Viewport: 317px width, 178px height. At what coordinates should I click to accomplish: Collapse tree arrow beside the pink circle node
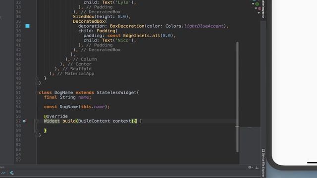[256, 8]
